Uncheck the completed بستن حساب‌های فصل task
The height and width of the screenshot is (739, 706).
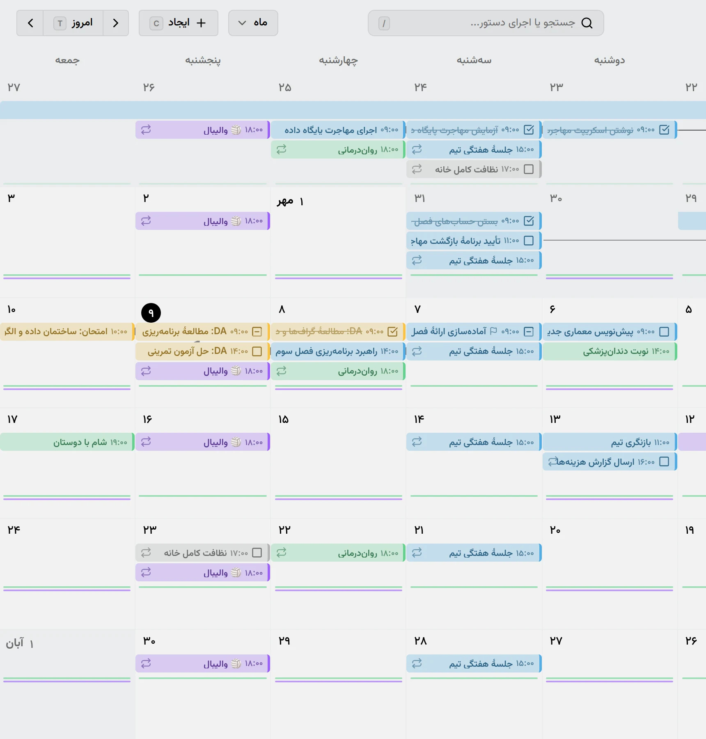point(529,221)
